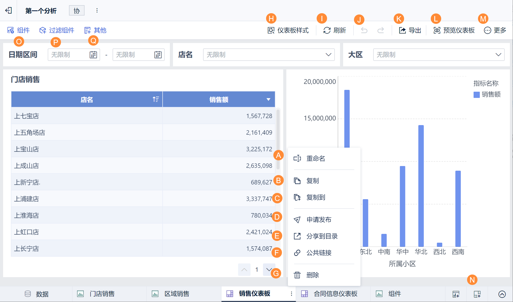Expand the 大区 filter dropdown
The height and width of the screenshot is (302, 513).
click(498, 55)
